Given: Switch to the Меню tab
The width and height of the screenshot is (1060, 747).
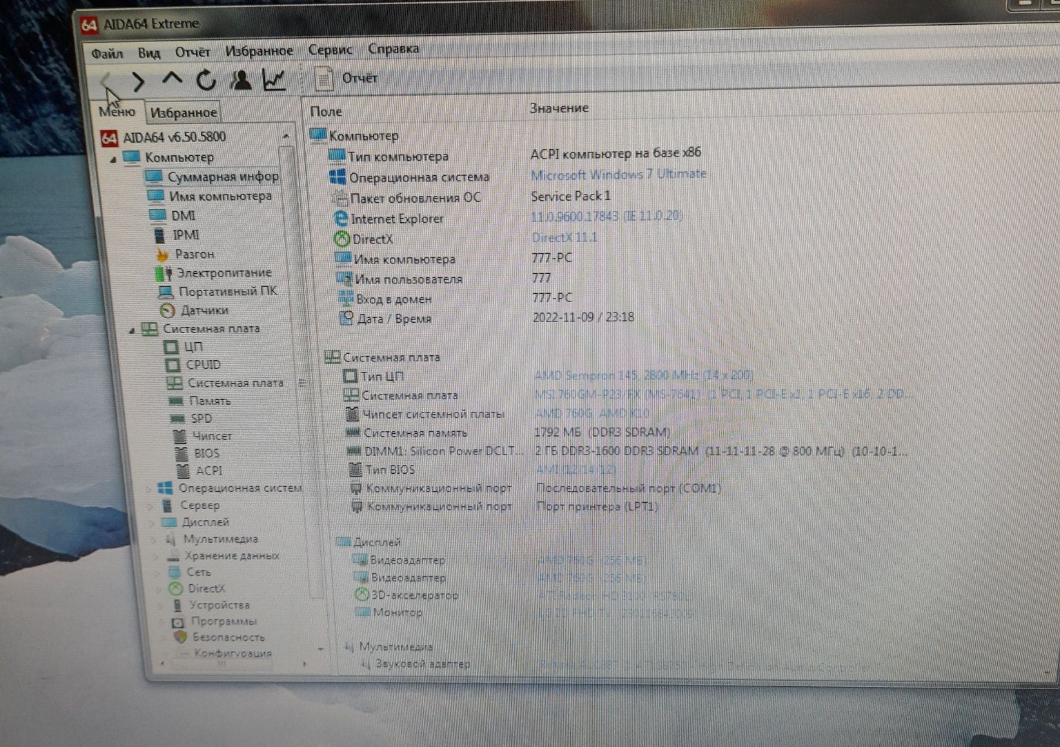Looking at the screenshot, I should click(117, 110).
